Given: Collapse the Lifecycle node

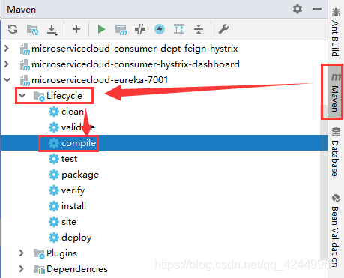Looking at the screenshot, I should pos(22,95).
